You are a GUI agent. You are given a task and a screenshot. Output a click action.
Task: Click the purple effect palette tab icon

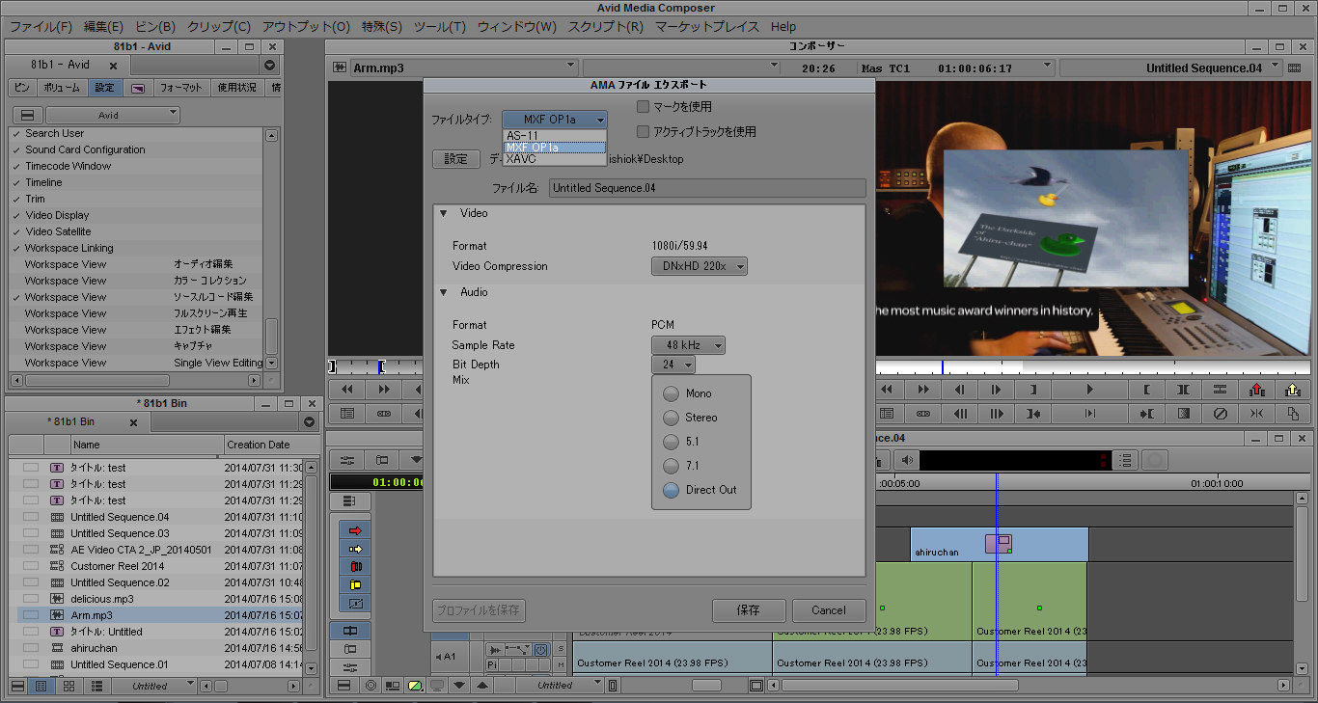click(138, 88)
